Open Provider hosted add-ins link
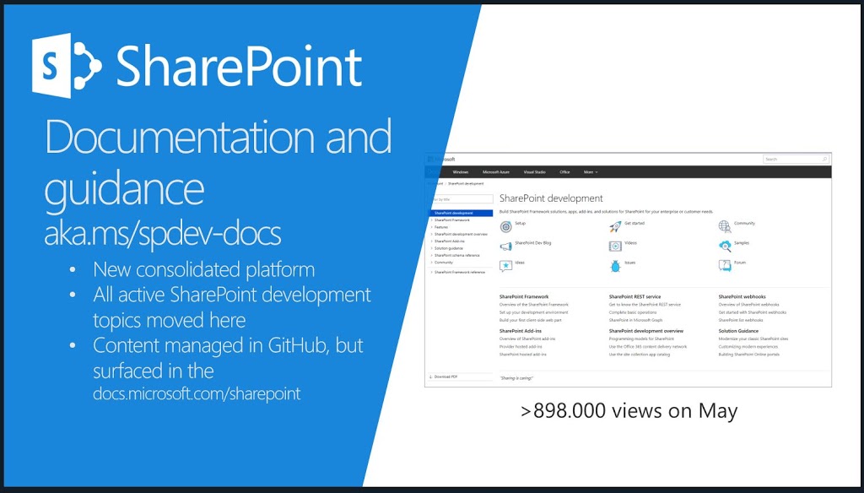 521,347
